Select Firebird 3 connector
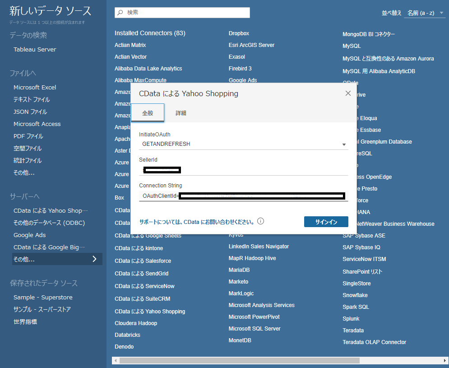 click(240, 69)
